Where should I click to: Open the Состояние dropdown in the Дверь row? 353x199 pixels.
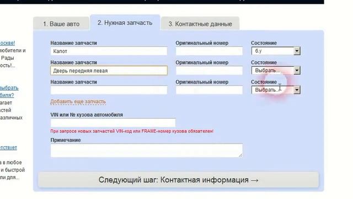[x=276, y=70]
